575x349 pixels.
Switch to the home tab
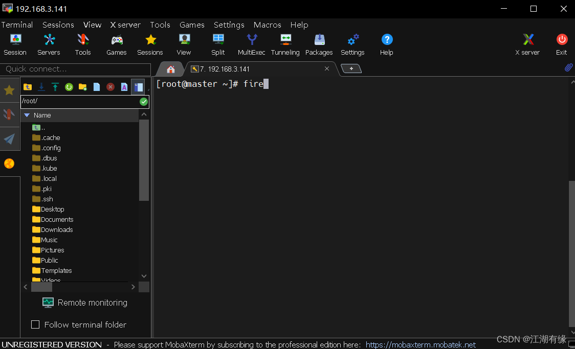pyautogui.click(x=170, y=69)
